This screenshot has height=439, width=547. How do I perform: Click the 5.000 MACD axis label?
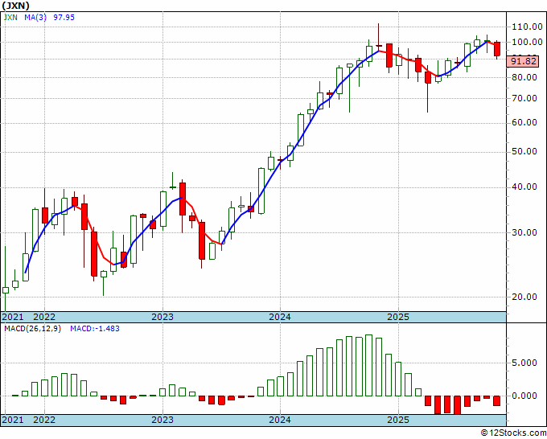pos(524,363)
